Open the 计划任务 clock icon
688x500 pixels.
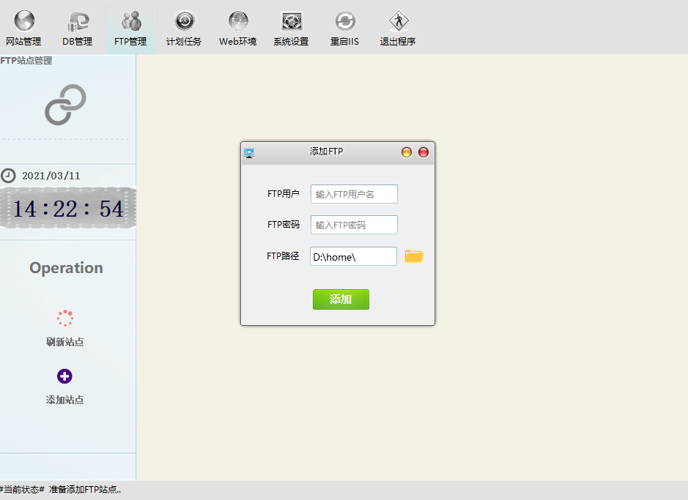click(x=185, y=20)
